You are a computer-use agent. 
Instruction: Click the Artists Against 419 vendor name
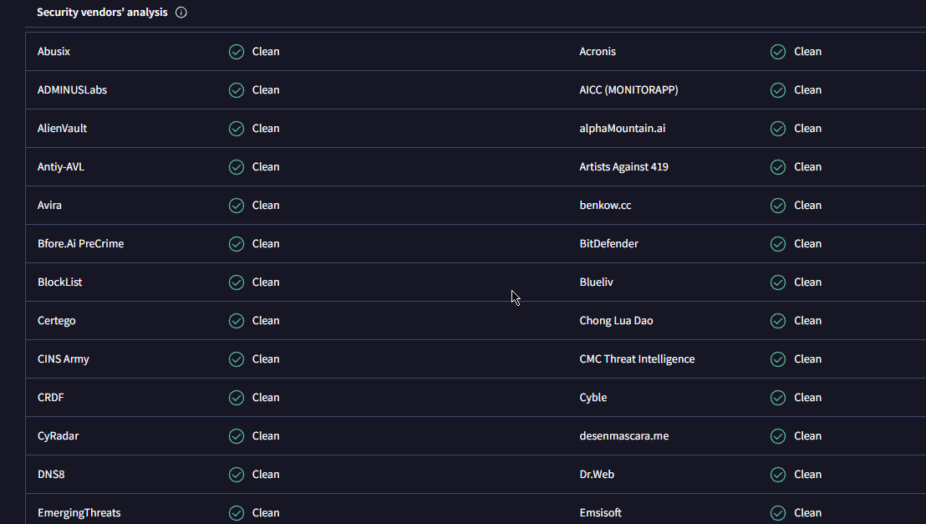point(623,167)
